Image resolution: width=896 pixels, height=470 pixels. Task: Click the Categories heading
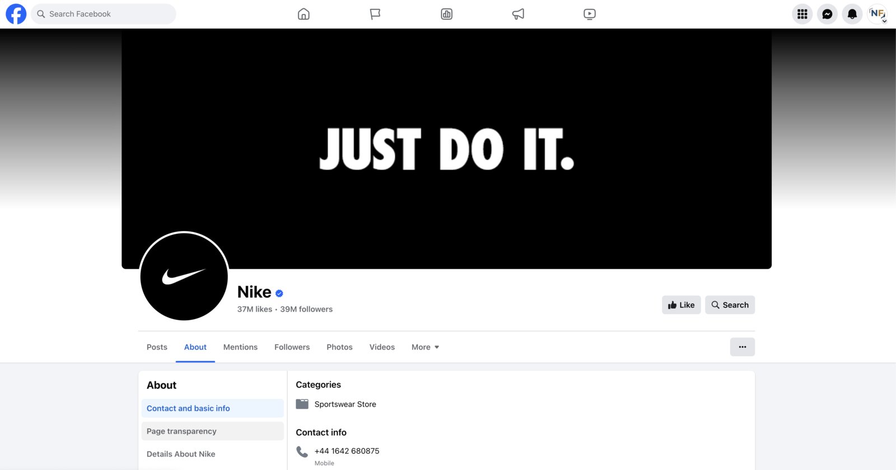318,385
